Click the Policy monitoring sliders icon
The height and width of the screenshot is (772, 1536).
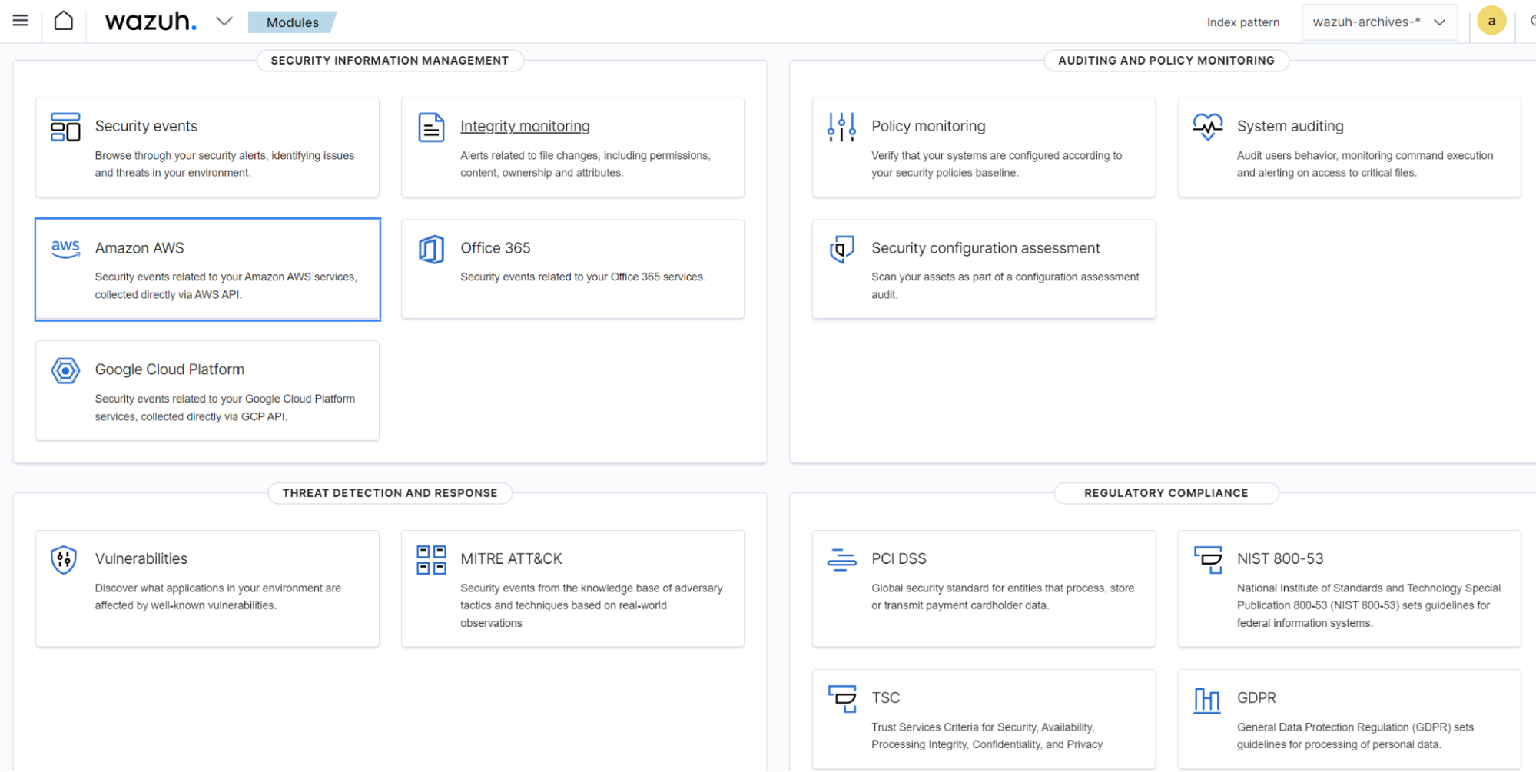tap(841, 128)
